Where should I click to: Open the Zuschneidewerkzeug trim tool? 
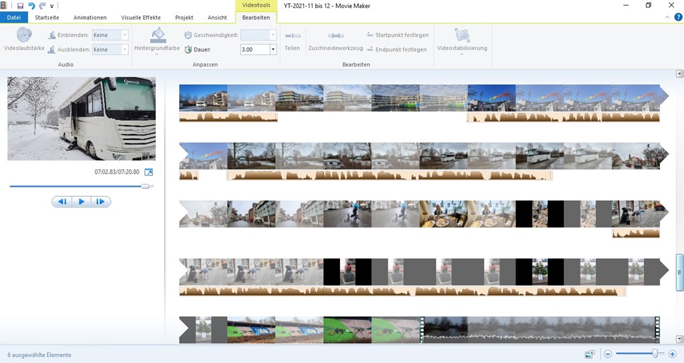coord(335,36)
